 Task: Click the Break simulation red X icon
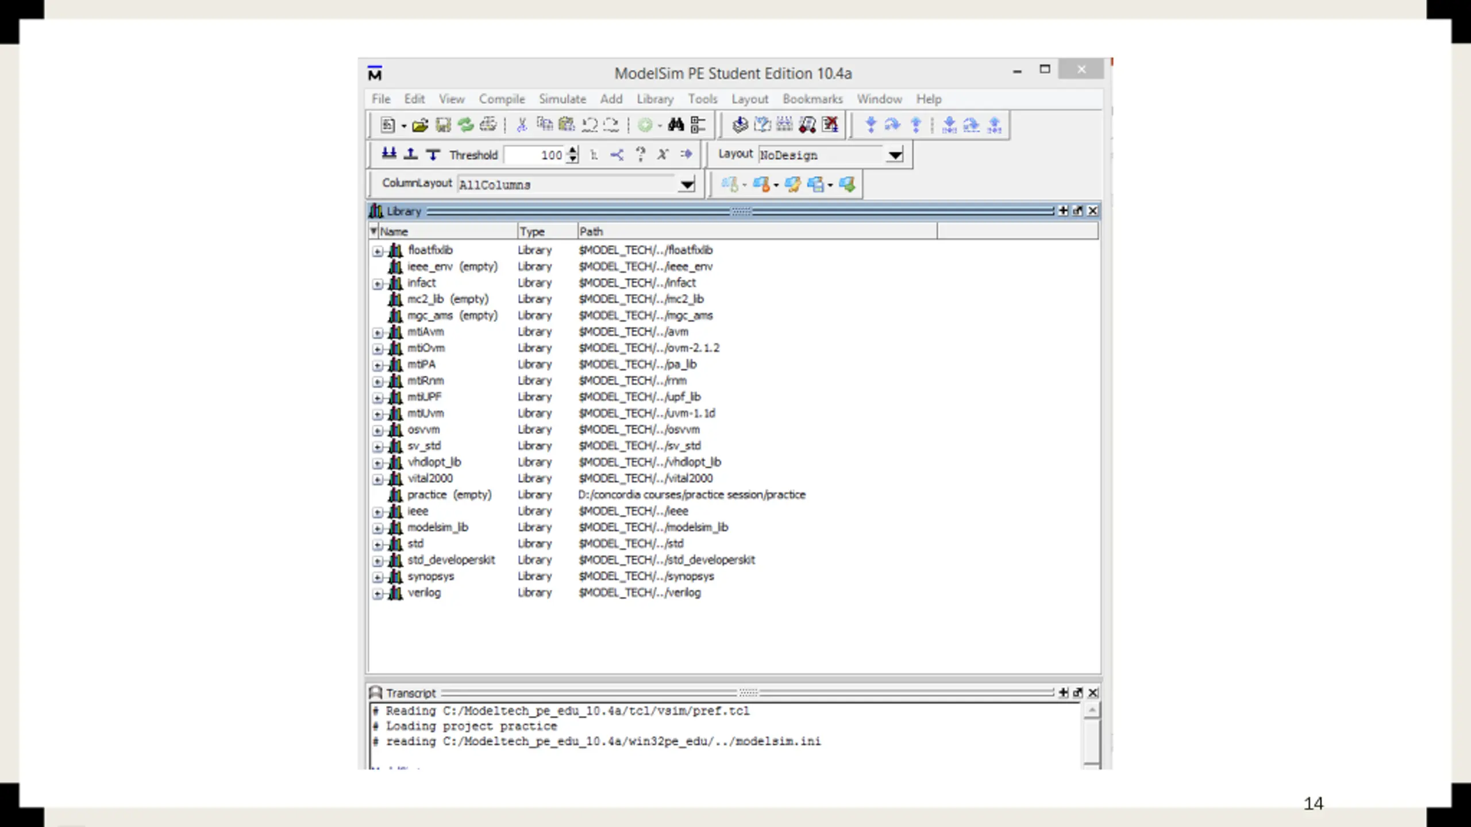tap(830, 125)
